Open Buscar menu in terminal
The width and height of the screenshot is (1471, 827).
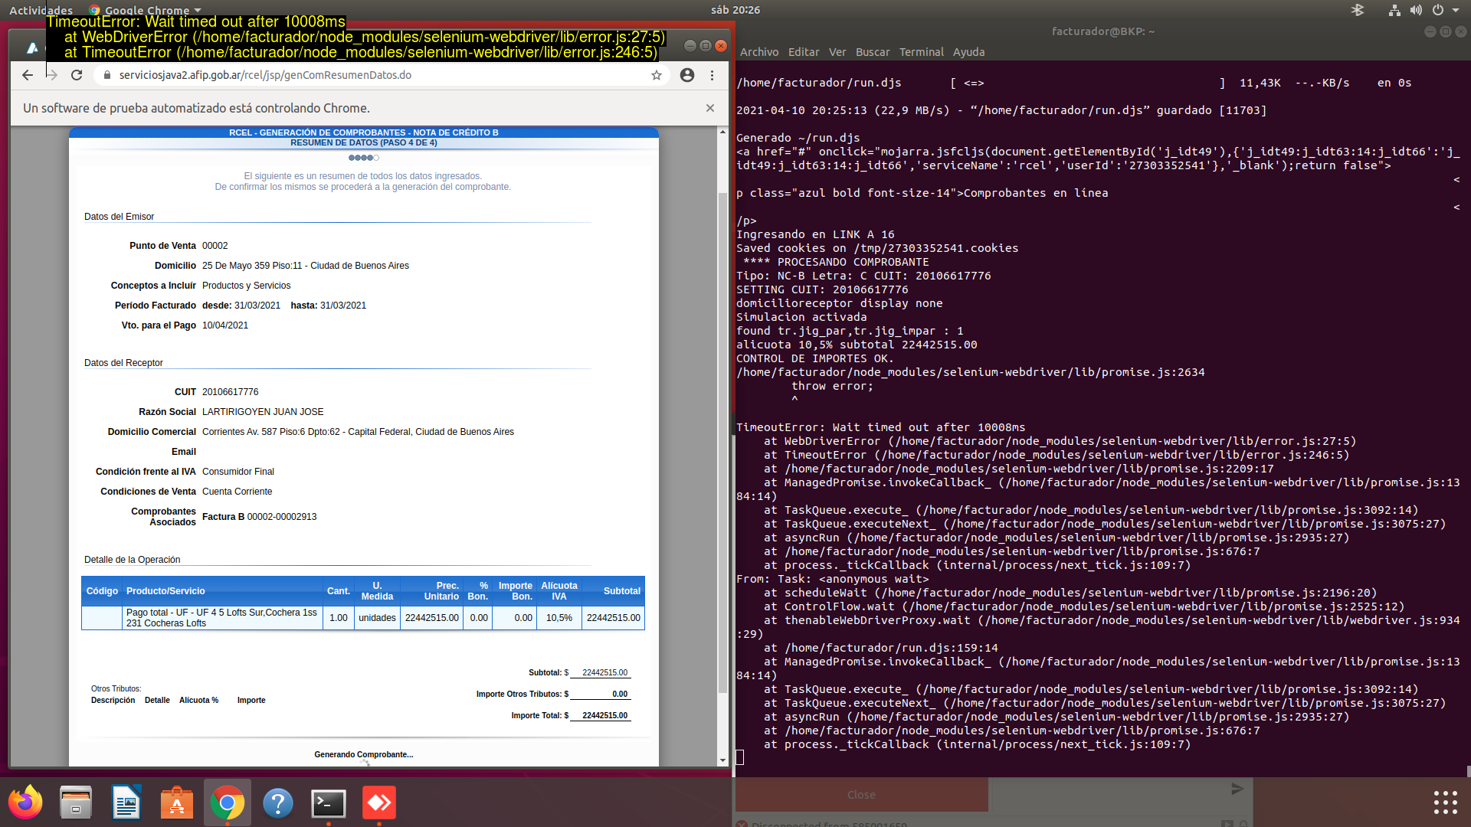pos(873,52)
